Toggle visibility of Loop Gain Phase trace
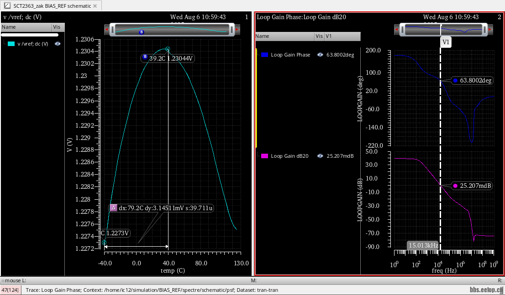 click(x=320, y=55)
